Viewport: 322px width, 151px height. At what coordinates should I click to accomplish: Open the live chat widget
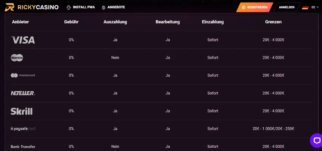pos(316,140)
